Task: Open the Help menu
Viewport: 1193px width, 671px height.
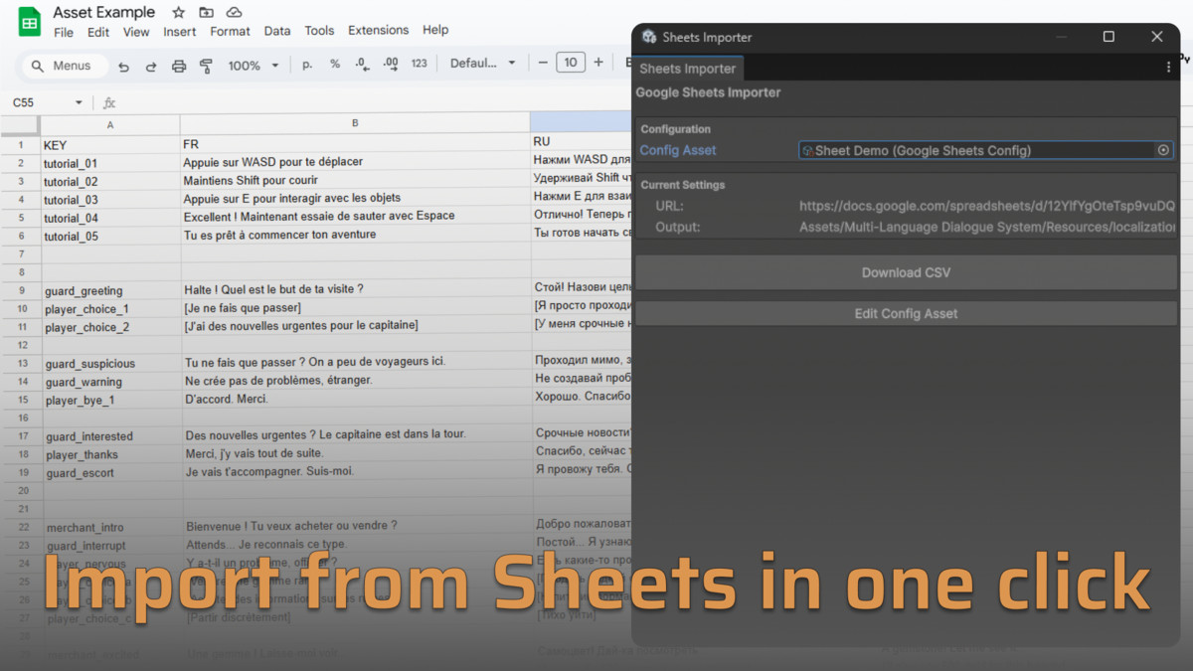Action: pos(435,30)
